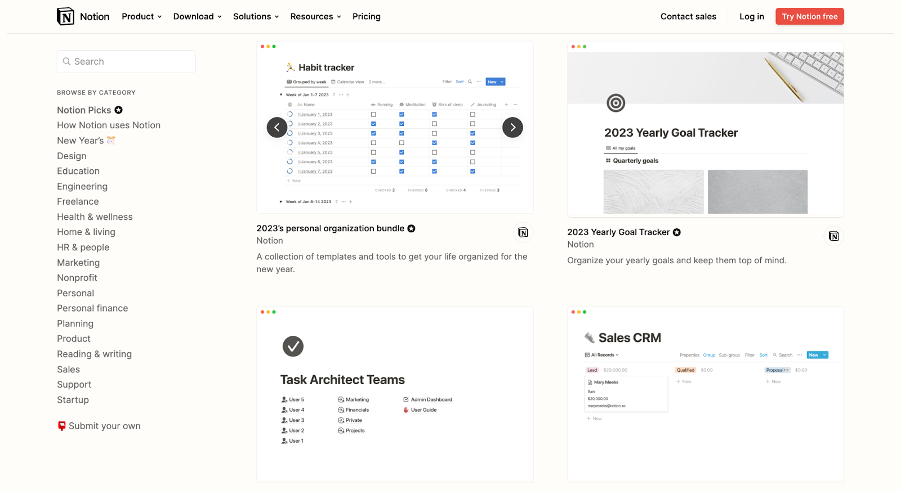Go to the Pricing page

click(x=367, y=16)
